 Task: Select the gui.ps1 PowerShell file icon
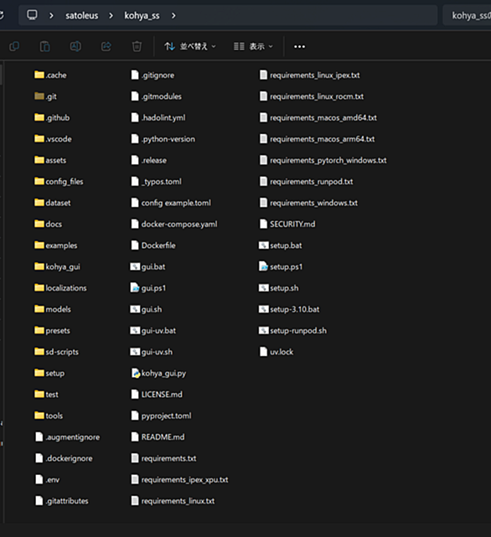tap(135, 287)
